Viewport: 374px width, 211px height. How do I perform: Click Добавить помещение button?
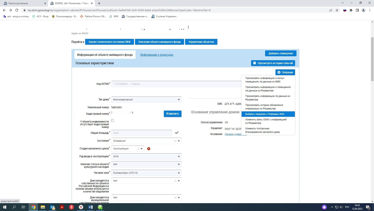click(281, 53)
